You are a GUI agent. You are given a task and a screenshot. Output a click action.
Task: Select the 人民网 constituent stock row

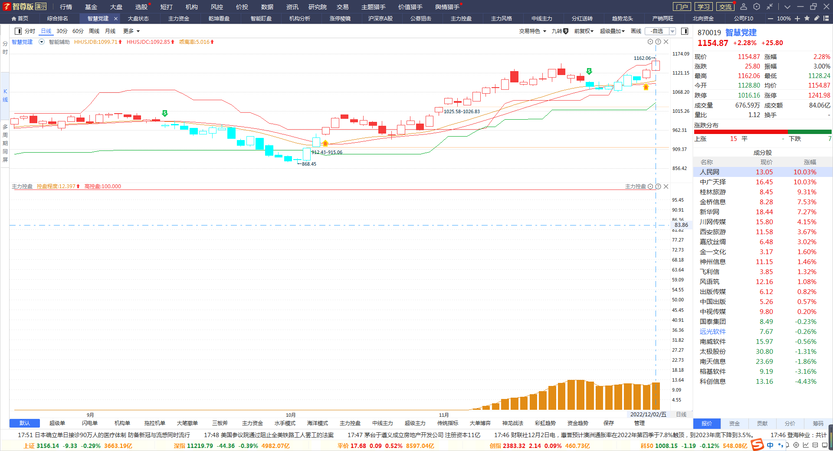click(763, 172)
